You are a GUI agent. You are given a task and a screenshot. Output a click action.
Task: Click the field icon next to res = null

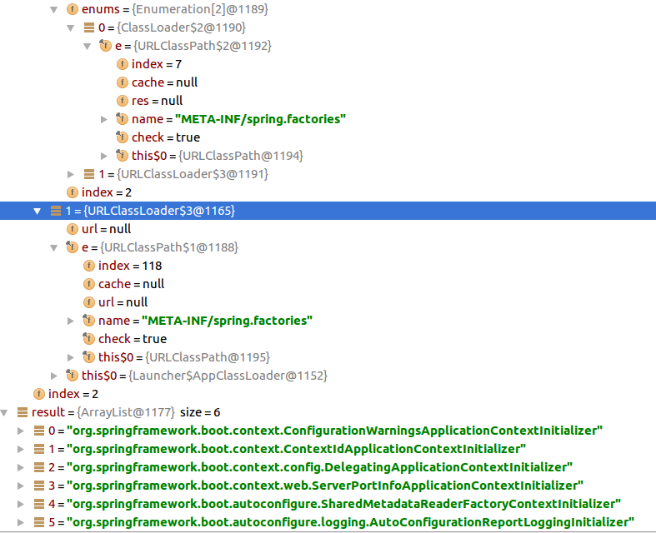[x=123, y=101]
